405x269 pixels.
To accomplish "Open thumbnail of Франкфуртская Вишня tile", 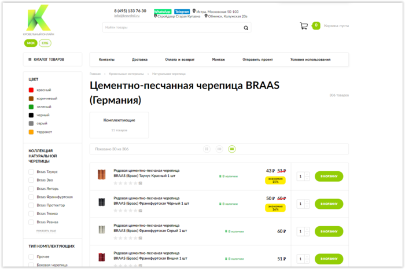I will 102,257.
